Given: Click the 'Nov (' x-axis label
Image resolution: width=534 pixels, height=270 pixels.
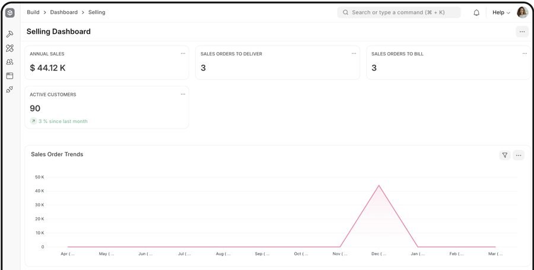Looking at the screenshot, I should tap(340, 254).
